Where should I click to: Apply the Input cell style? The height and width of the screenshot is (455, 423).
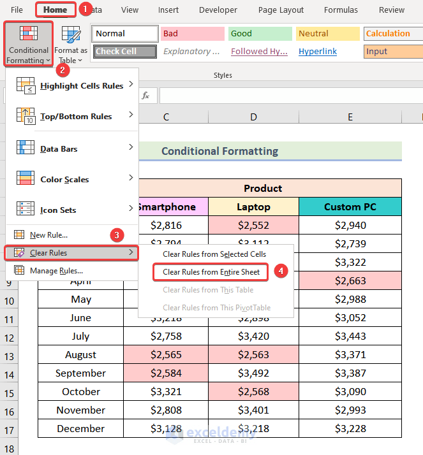pyautogui.click(x=394, y=52)
